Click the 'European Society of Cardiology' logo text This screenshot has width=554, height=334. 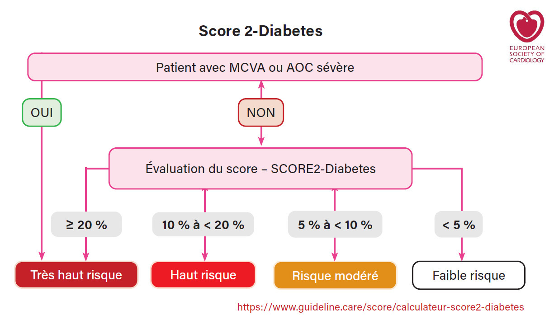coord(526,54)
